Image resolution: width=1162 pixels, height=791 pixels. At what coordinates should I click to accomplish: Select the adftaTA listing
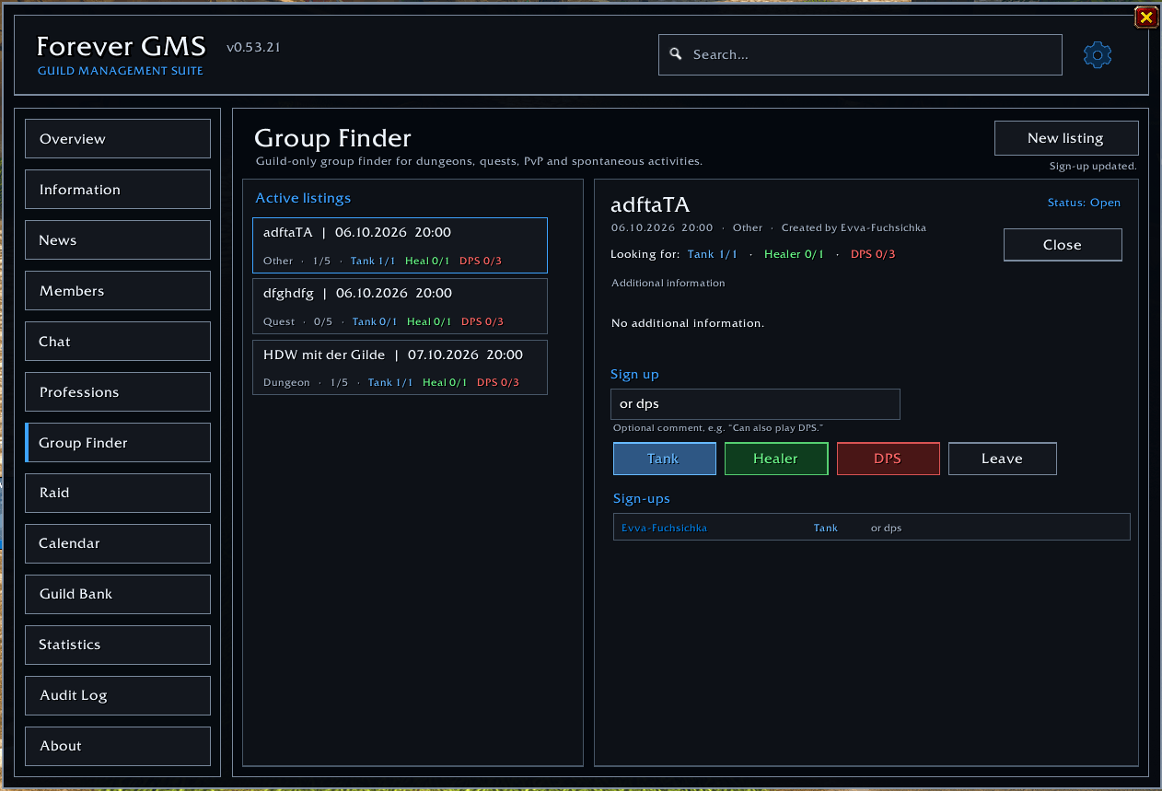pyautogui.click(x=400, y=246)
